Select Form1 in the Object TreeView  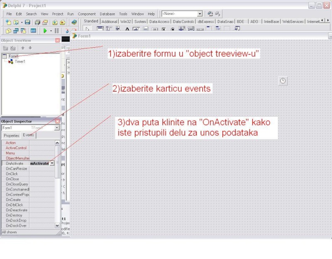13,56
